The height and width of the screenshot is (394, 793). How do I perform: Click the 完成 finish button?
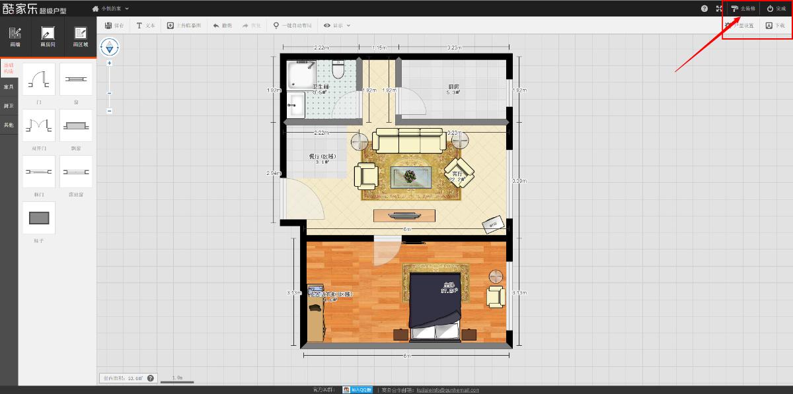point(776,9)
